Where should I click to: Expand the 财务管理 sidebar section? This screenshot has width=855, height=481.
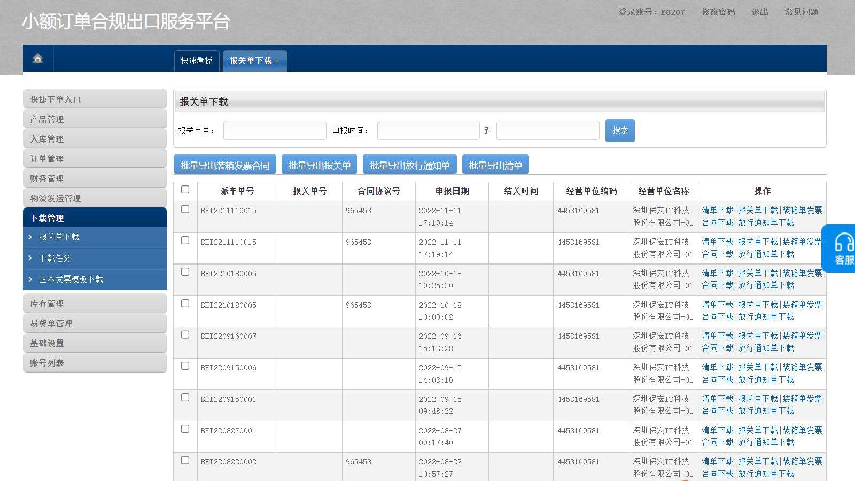click(x=95, y=178)
